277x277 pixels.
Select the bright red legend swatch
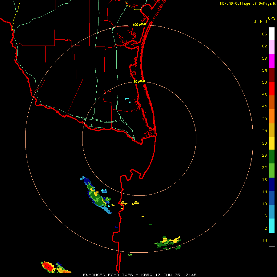pyautogui.click(x=272, y=89)
